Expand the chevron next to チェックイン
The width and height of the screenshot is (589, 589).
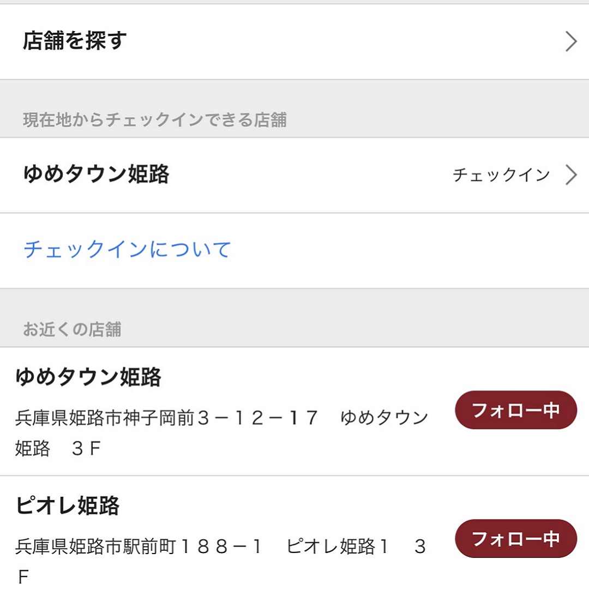click(x=571, y=175)
